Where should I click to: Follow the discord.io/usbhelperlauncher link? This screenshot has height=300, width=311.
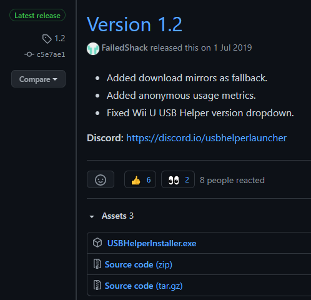pos(206,138)
